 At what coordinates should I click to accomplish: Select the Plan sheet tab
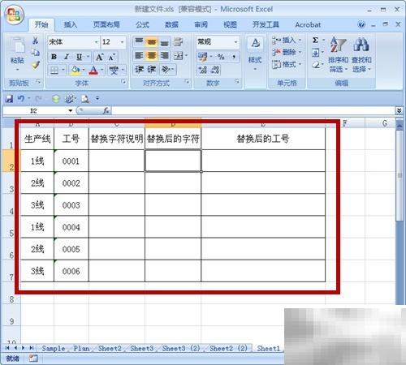[x=81, y=348]
